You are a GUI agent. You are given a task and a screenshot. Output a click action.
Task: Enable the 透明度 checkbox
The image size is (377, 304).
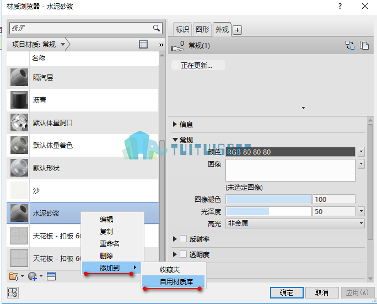[x=183, y=254]
